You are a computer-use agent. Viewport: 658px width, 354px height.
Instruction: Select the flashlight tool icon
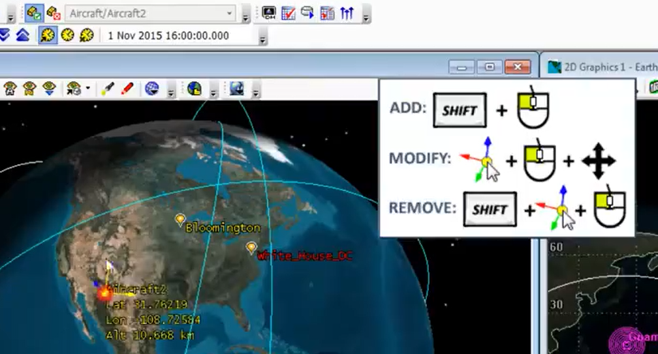[x=108, y=89]
